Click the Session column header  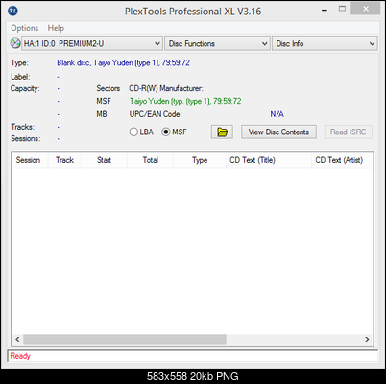[x=30, y=160]
